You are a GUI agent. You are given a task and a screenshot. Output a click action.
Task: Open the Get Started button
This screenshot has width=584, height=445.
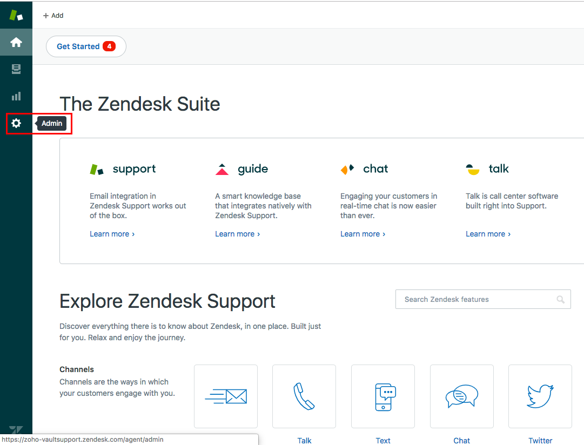pyautogui.click(x=86, y=46)
